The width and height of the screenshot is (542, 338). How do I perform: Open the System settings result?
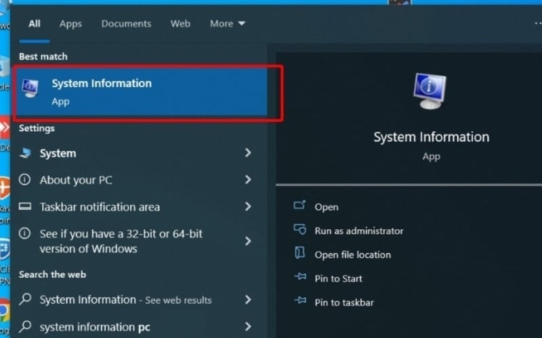point(138,153)
